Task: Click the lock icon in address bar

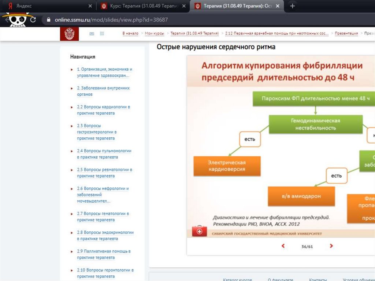Action: 49,20
